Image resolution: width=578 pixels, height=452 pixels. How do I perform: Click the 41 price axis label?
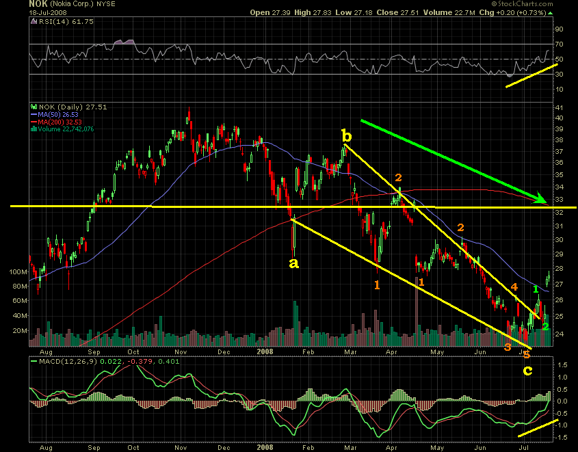point(559,107)
